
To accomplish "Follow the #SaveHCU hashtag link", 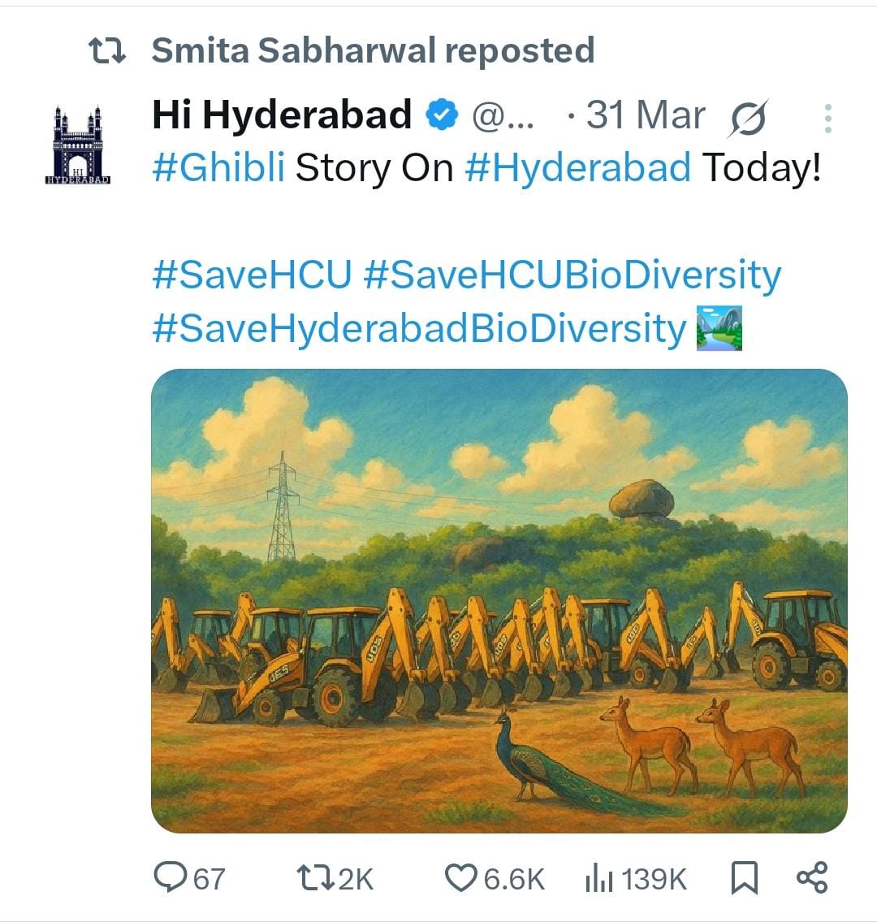I will [253, 274].
